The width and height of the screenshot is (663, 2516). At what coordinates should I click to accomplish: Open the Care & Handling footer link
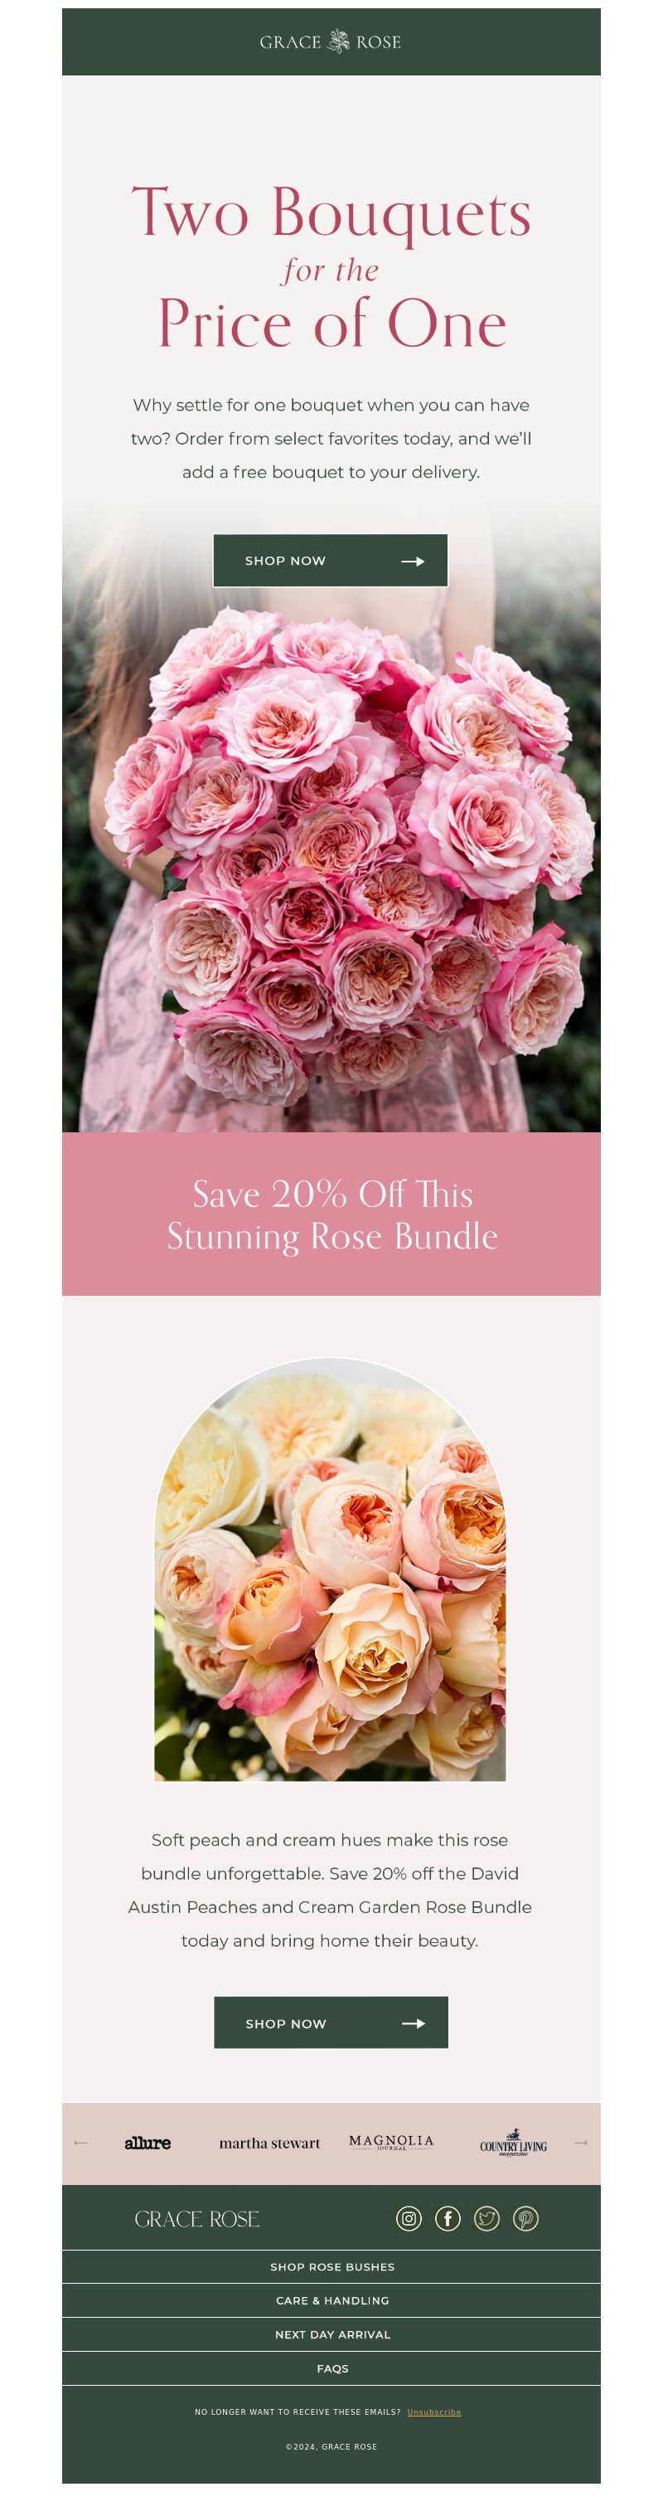click(x=331, y=2300)
